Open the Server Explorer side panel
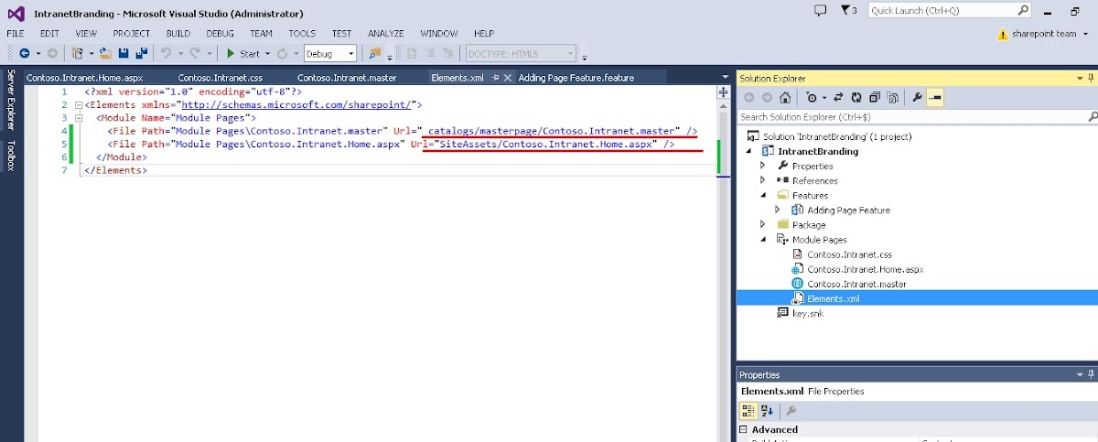Viewport: 1098px width, 442px height. [11, 101]
